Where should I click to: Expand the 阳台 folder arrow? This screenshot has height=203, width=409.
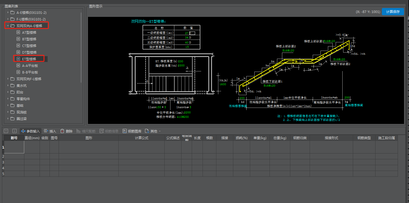(8, 92)
